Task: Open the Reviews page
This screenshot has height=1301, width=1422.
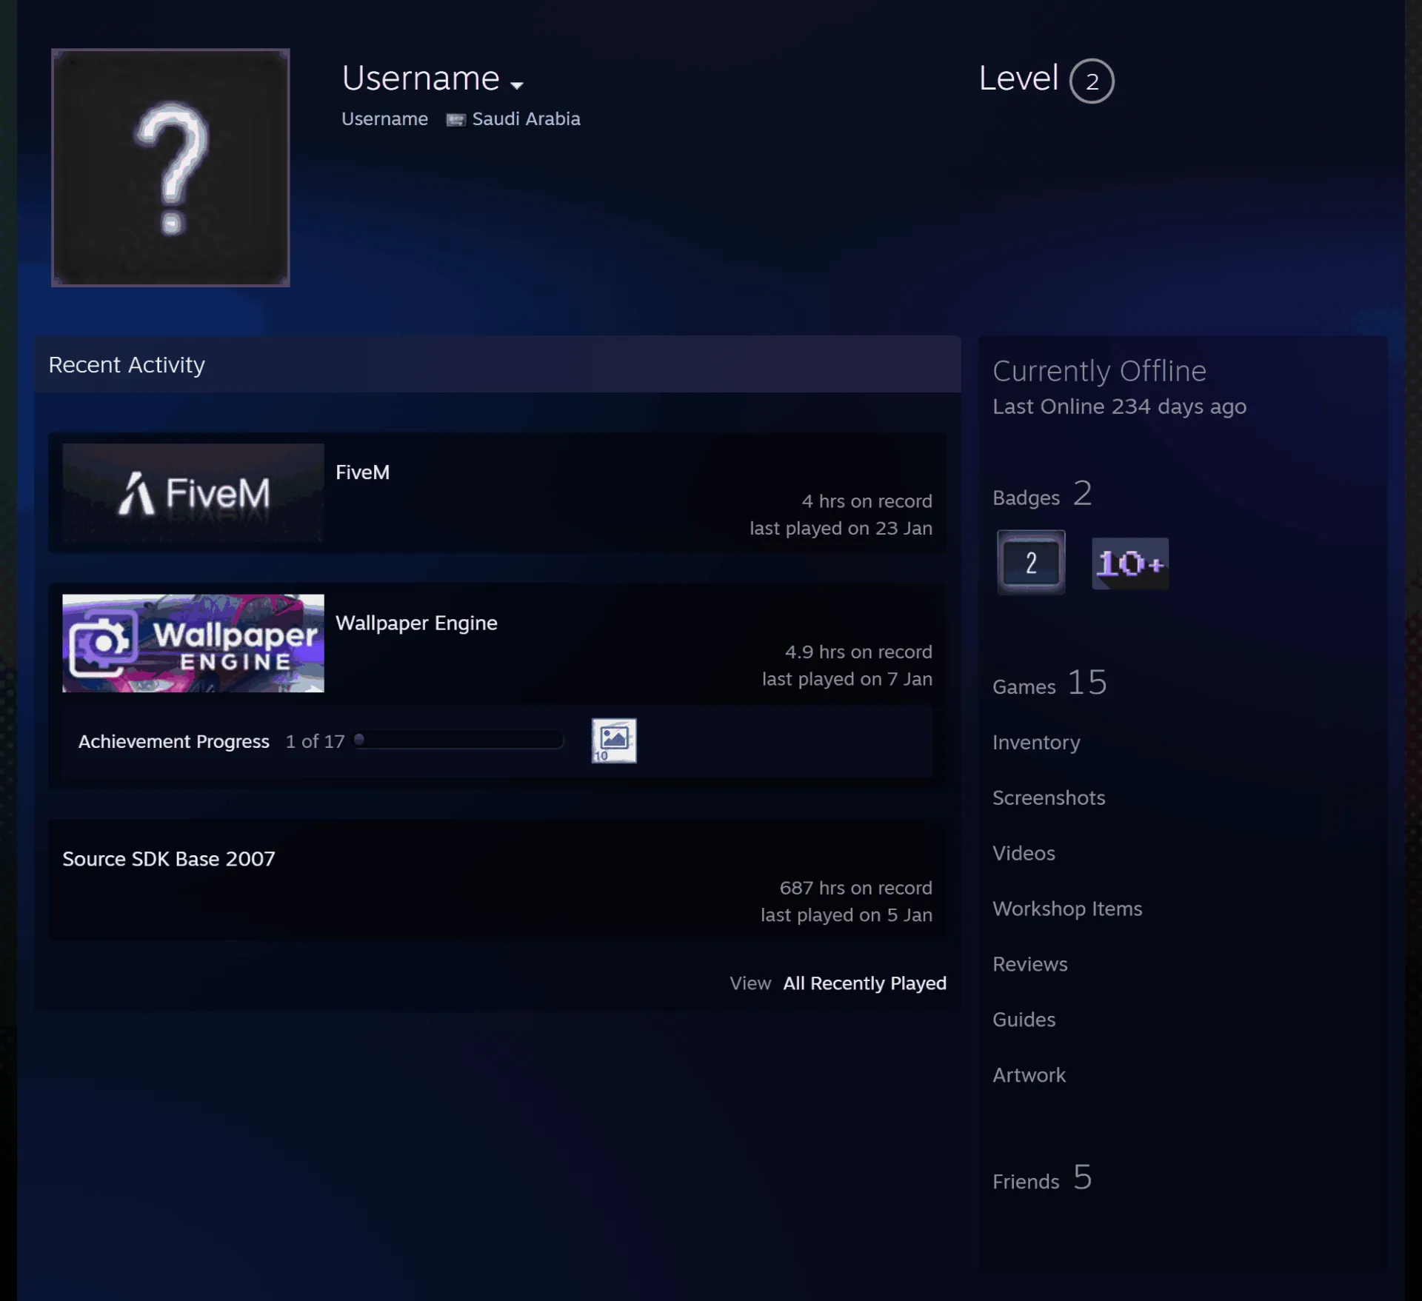Action: click(x=1029, y=964)
